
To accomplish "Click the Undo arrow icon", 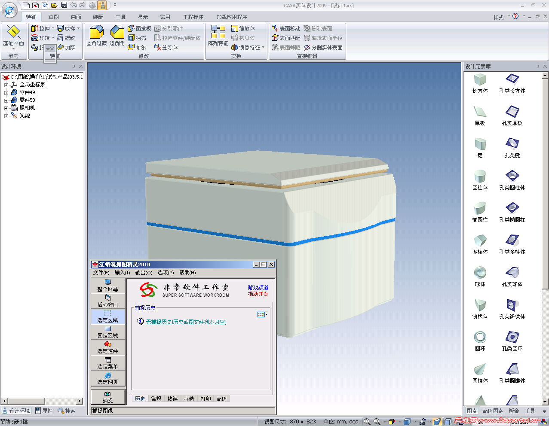I will pos(73,5).
